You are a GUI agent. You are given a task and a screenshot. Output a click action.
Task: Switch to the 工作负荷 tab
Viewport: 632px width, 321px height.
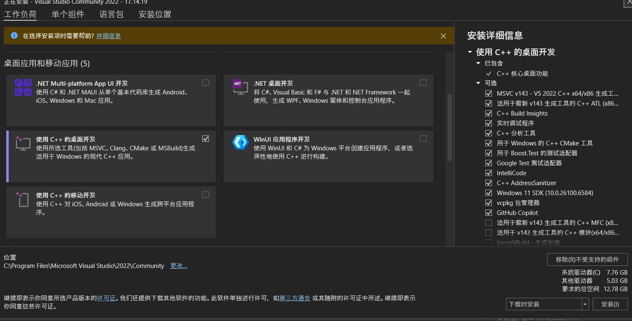pos(20,14)
